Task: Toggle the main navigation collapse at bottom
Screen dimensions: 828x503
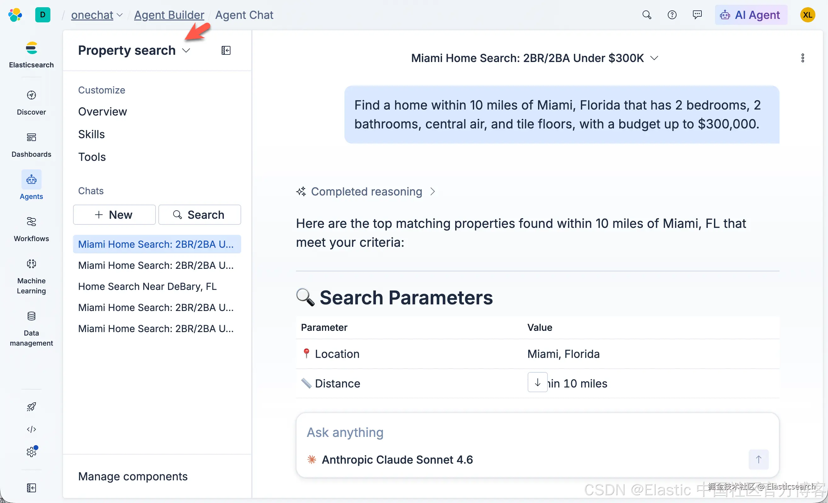Action: [x=31, y=488]
